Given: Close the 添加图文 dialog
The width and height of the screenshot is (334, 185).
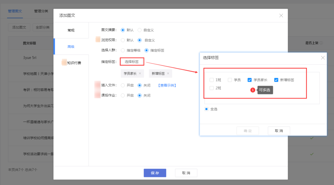Looking at the screenshot, I should (281, 16).
